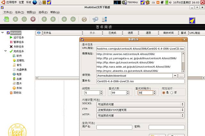Click the reload task round icon
This screenshot has height=136, width=205.
84,19
